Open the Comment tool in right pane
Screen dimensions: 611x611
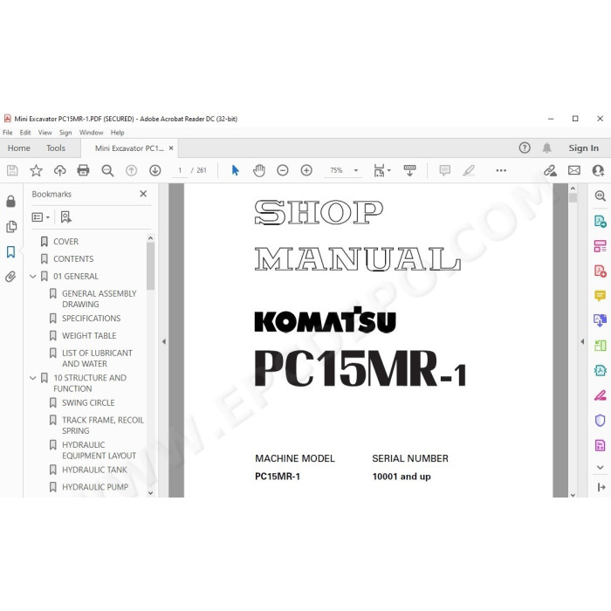[x=601, y=296]
